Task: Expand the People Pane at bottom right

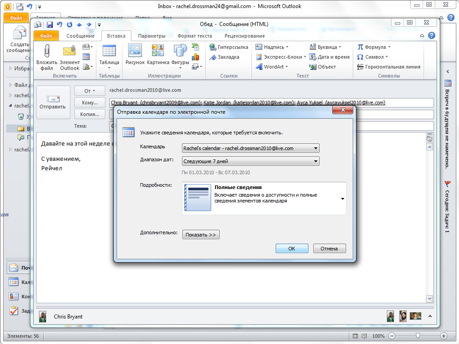Action: (430, 316)
